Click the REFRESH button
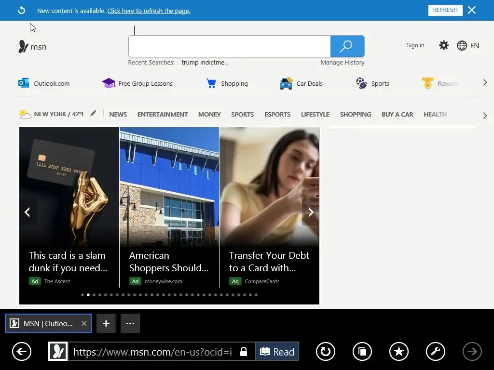Image resolution: width=494 pixels, height=370 pixels. [445, 10]
